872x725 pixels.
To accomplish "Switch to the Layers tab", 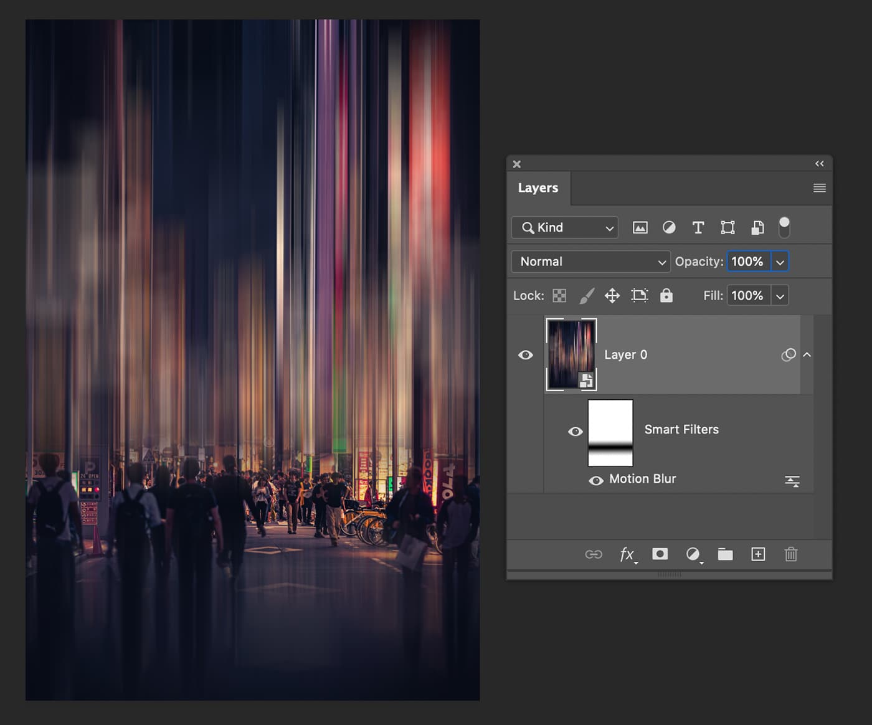I will pyautogui.click(x=538, y=187).
